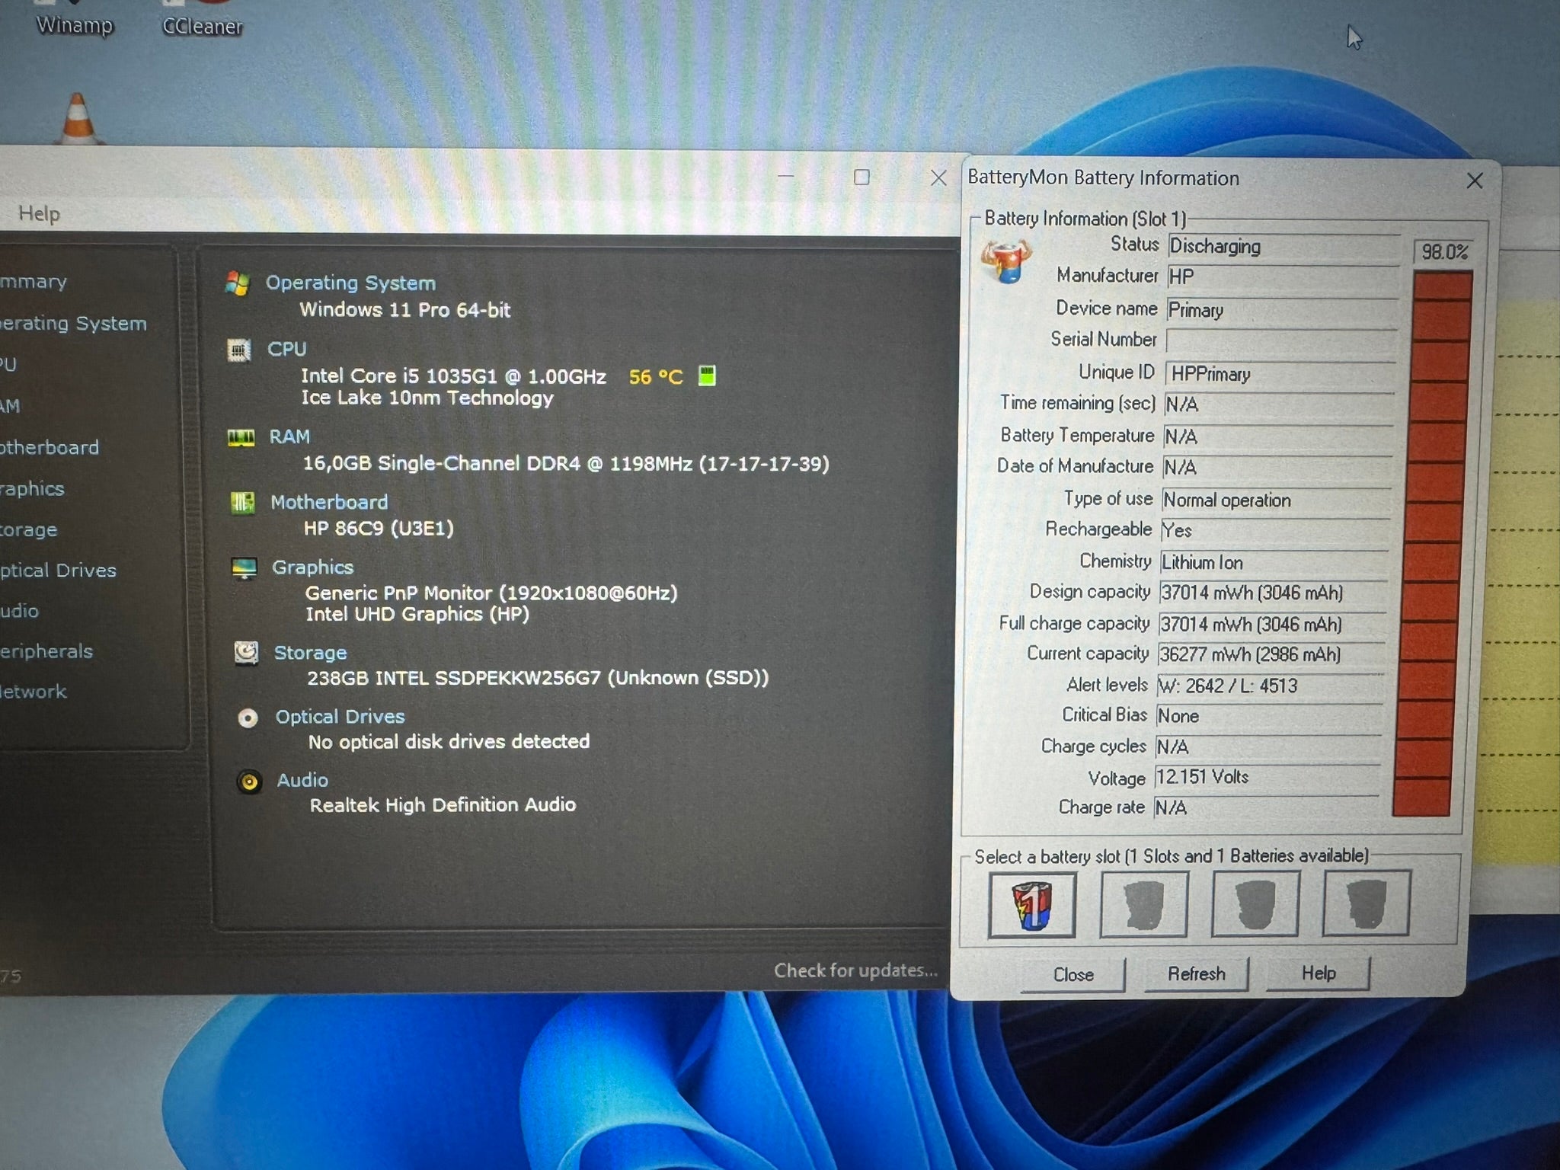This screenshot has width=1560, height=1170.
Task: Click the Optical Drives disc icon
Action: [248, 718]
